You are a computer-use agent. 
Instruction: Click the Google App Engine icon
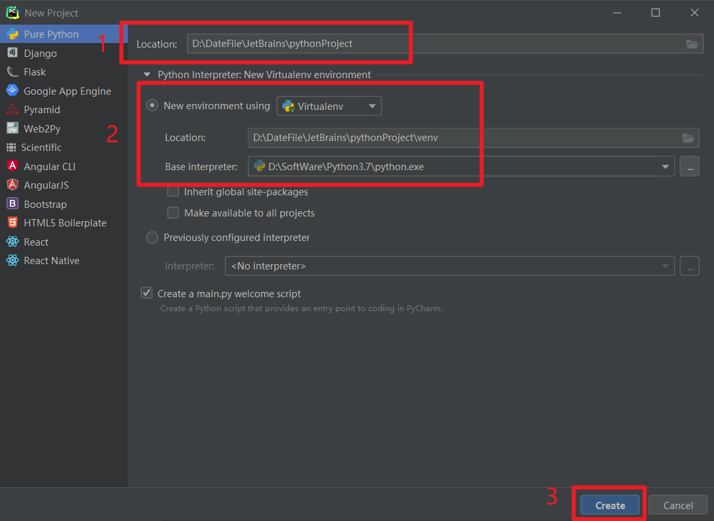(13, 91)
